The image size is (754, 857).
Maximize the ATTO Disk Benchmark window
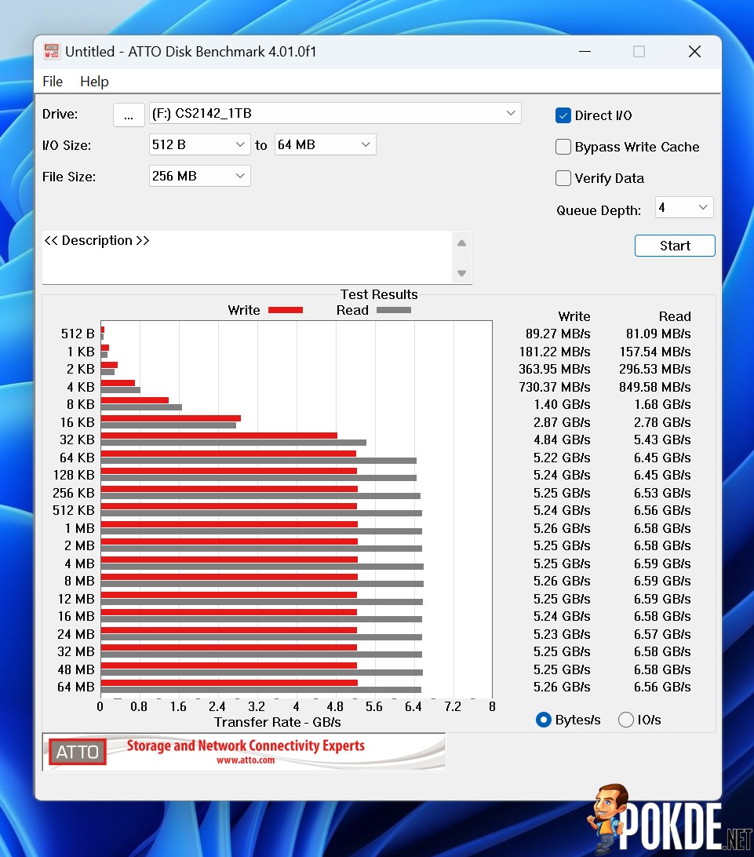point(639,51)
